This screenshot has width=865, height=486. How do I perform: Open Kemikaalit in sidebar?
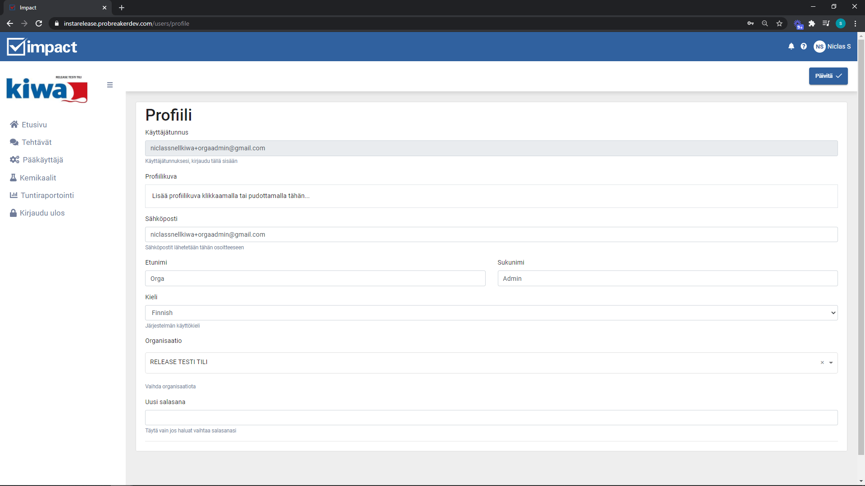[x=37, y=178]
